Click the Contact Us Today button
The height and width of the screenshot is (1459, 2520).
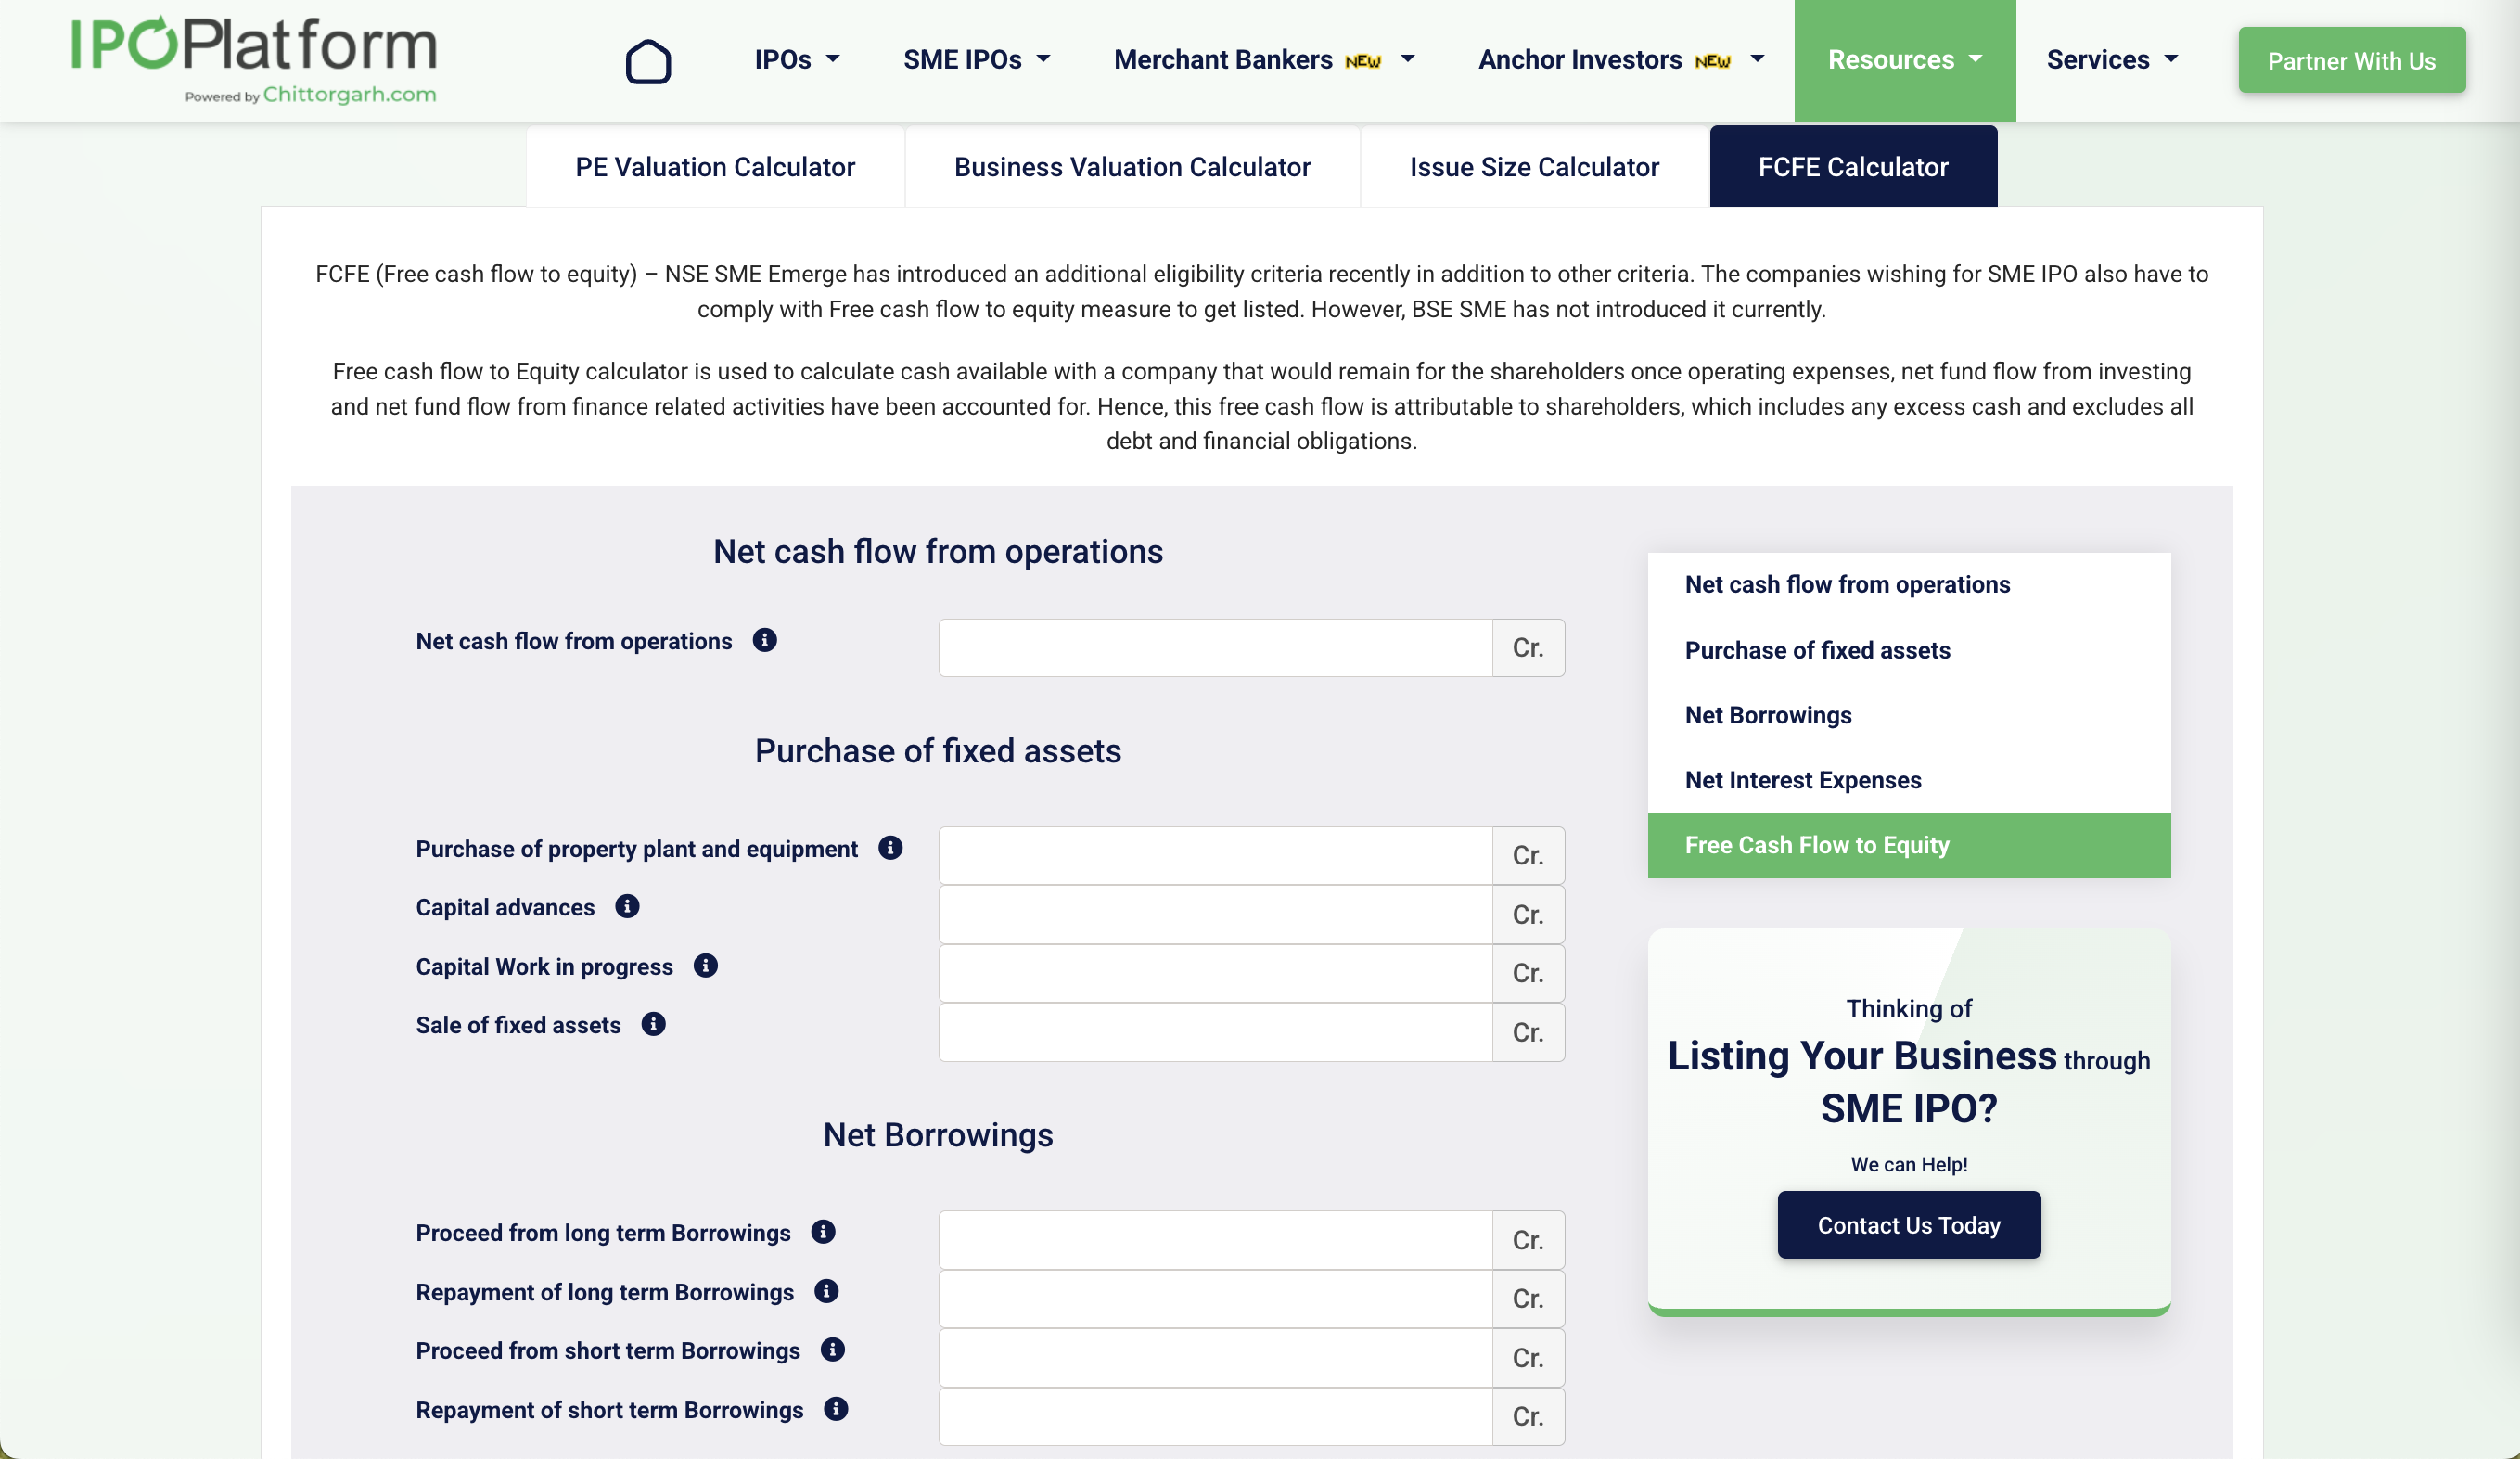click(x=1909, y=1224)
